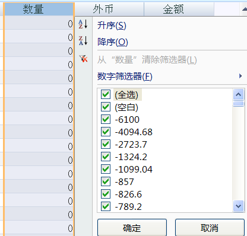Select the 金额 column header
The height and width of the screenshot is (236, 247).
point(179,9)
